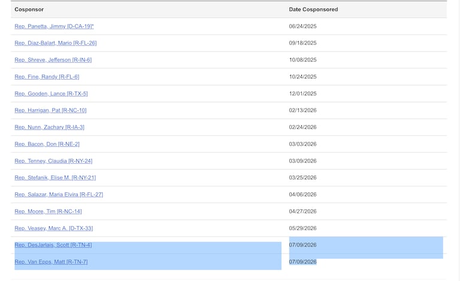Open Rep. Gooden, Lance link

[51, 93]
